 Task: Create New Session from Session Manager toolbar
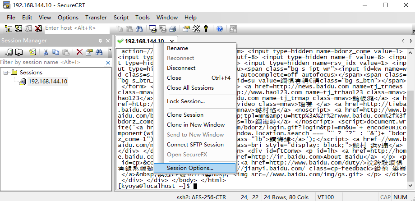pyautogui.click(x=32, y=52)
